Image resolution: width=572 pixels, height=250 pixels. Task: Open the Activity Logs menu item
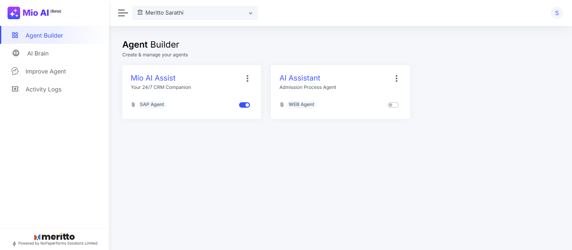pyautogui.click(x=43, y=89)
